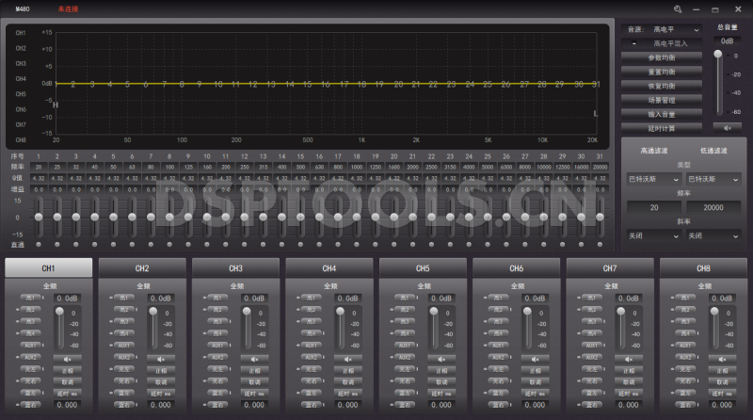Click the EQ band 31 (20000 Hz) gain slider
This screenshot has width=753, height=420.
600,218
